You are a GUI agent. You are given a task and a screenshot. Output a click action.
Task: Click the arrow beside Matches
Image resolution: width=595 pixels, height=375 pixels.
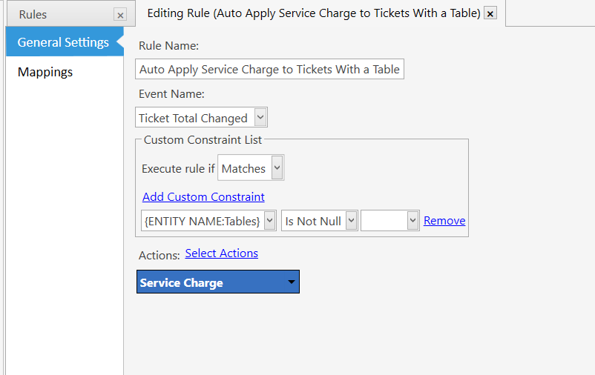277,168
